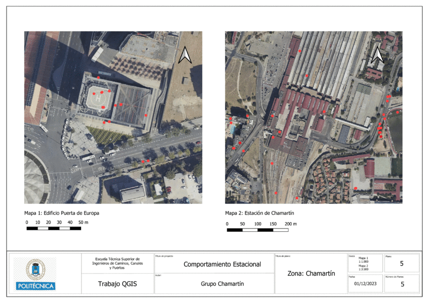The width and height of the screenshot is (429, 303).
Task: Click the 'Número de Planos' value 5
Action: [402, 285]
